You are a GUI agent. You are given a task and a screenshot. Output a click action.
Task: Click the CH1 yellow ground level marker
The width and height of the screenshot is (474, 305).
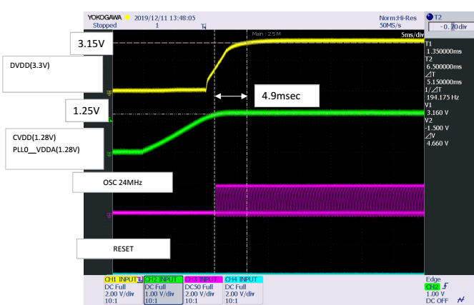(109, 93)
